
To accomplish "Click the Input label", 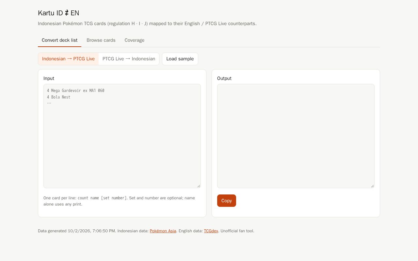I will click(49, 78).
